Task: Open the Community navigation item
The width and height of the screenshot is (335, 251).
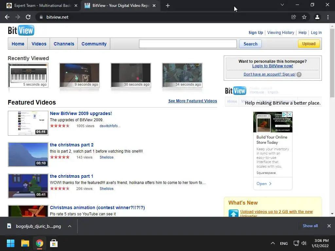Action: pos(94,44)
